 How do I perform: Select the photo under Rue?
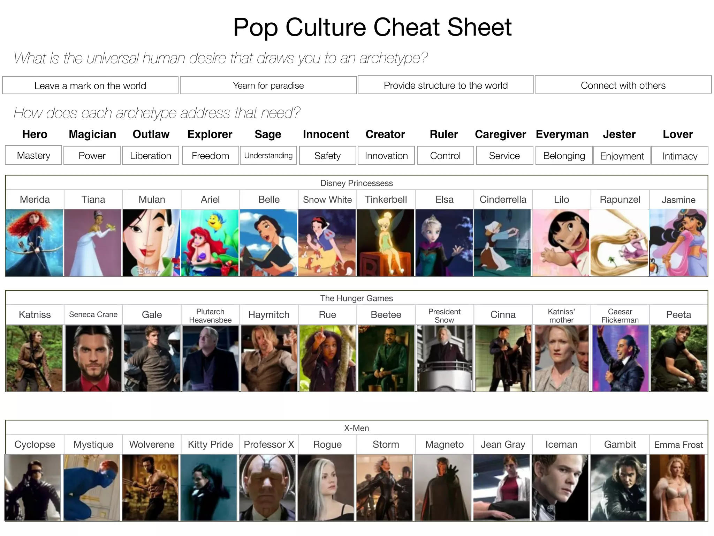328,358
